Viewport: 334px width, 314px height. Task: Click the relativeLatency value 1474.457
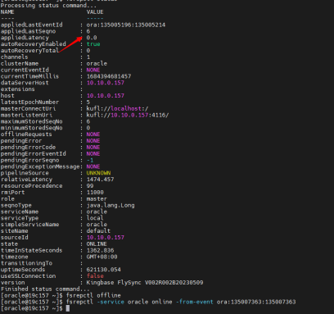point(100,180)
